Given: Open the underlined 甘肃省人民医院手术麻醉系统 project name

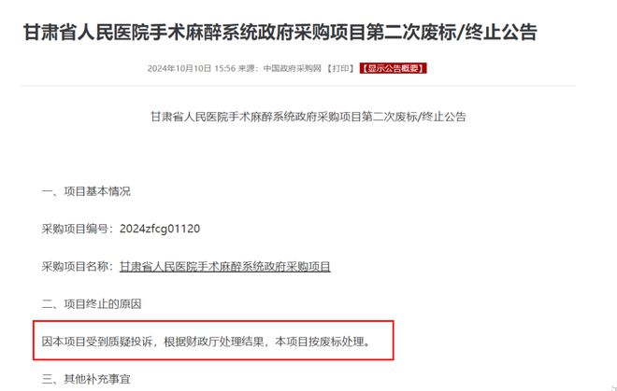Looking at the screenshot, I should (225, 267).
